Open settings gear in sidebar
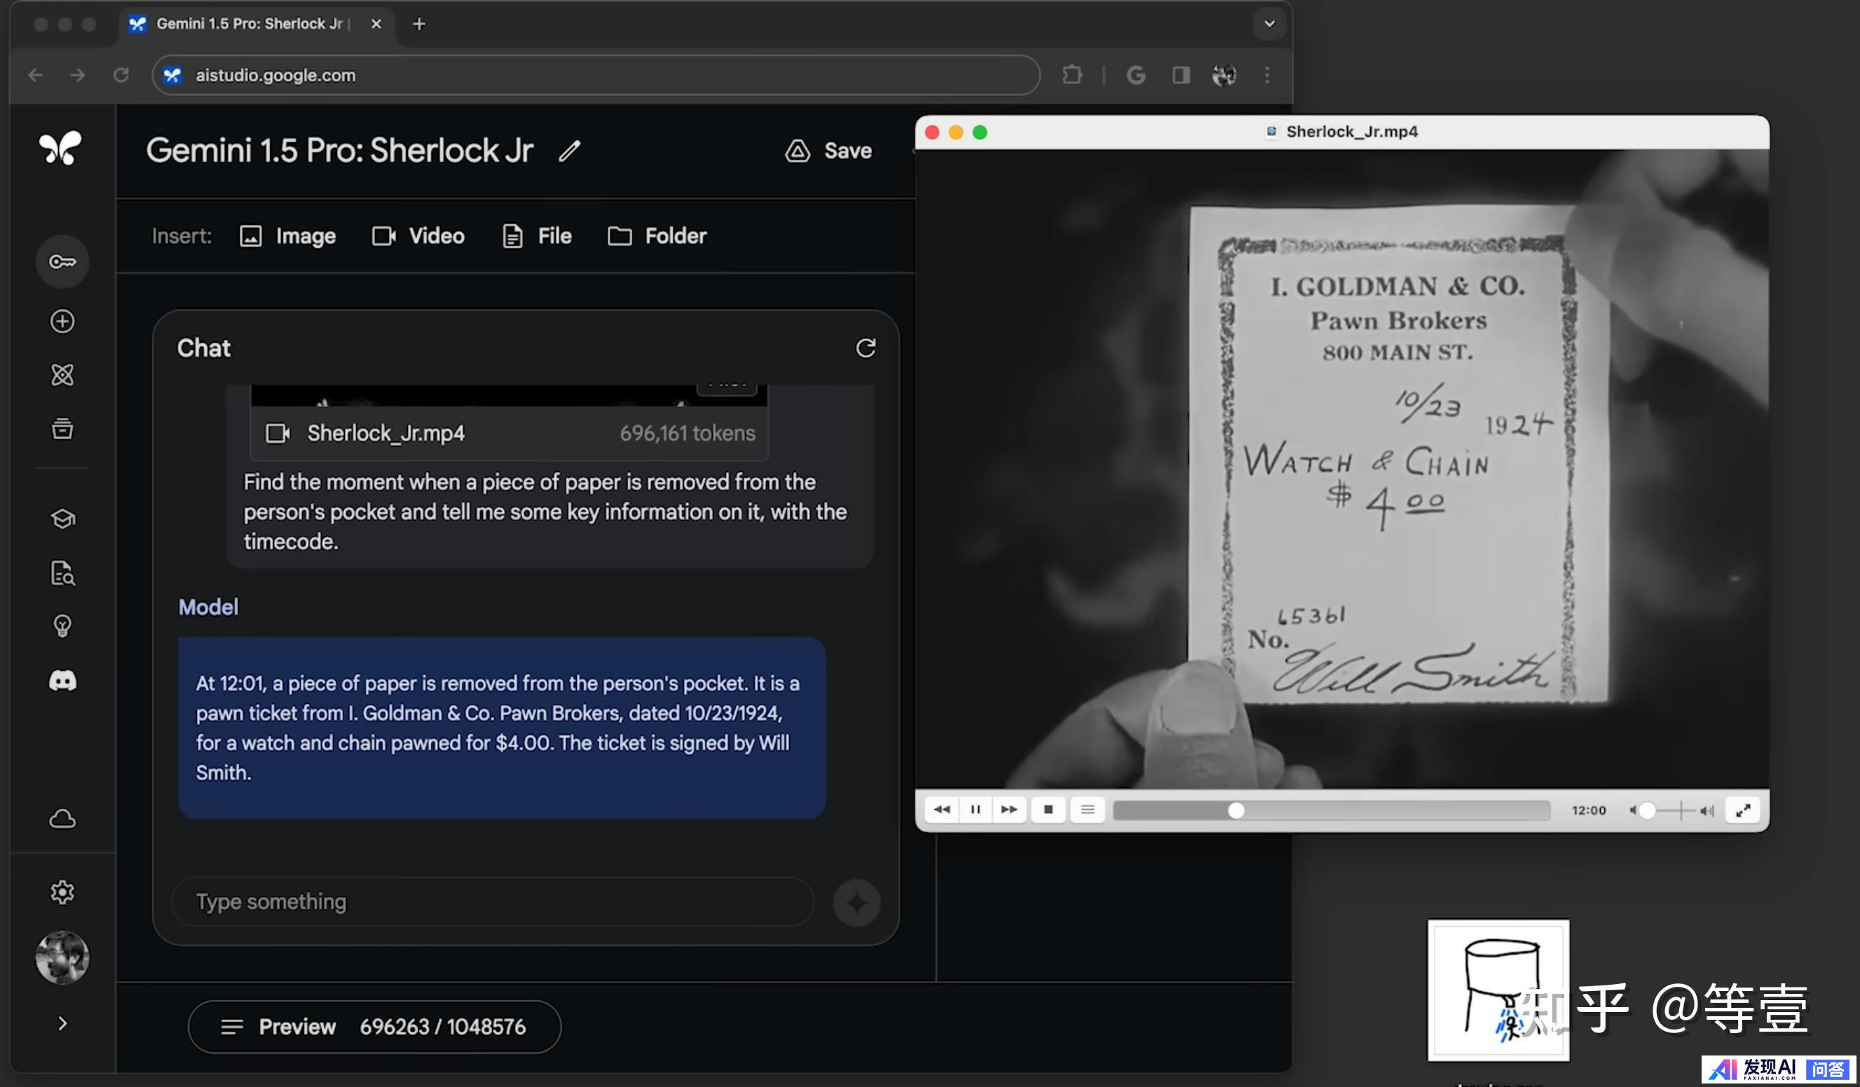The height and width of the screenshot is (1087, 1860). tap(62, 892)
